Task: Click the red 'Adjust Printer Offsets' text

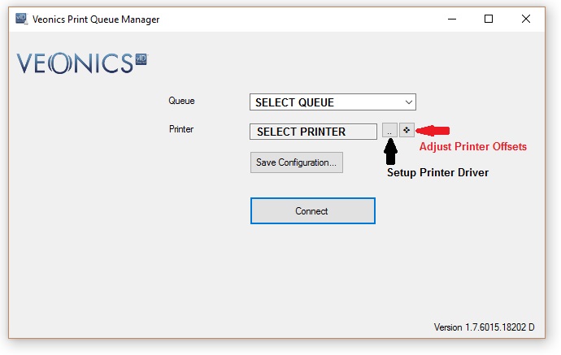Action: [x=472, y=147]
